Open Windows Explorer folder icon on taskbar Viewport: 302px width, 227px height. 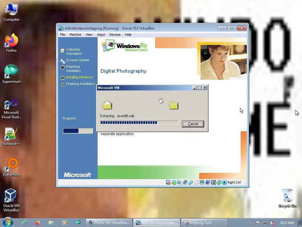pos(51,223)
